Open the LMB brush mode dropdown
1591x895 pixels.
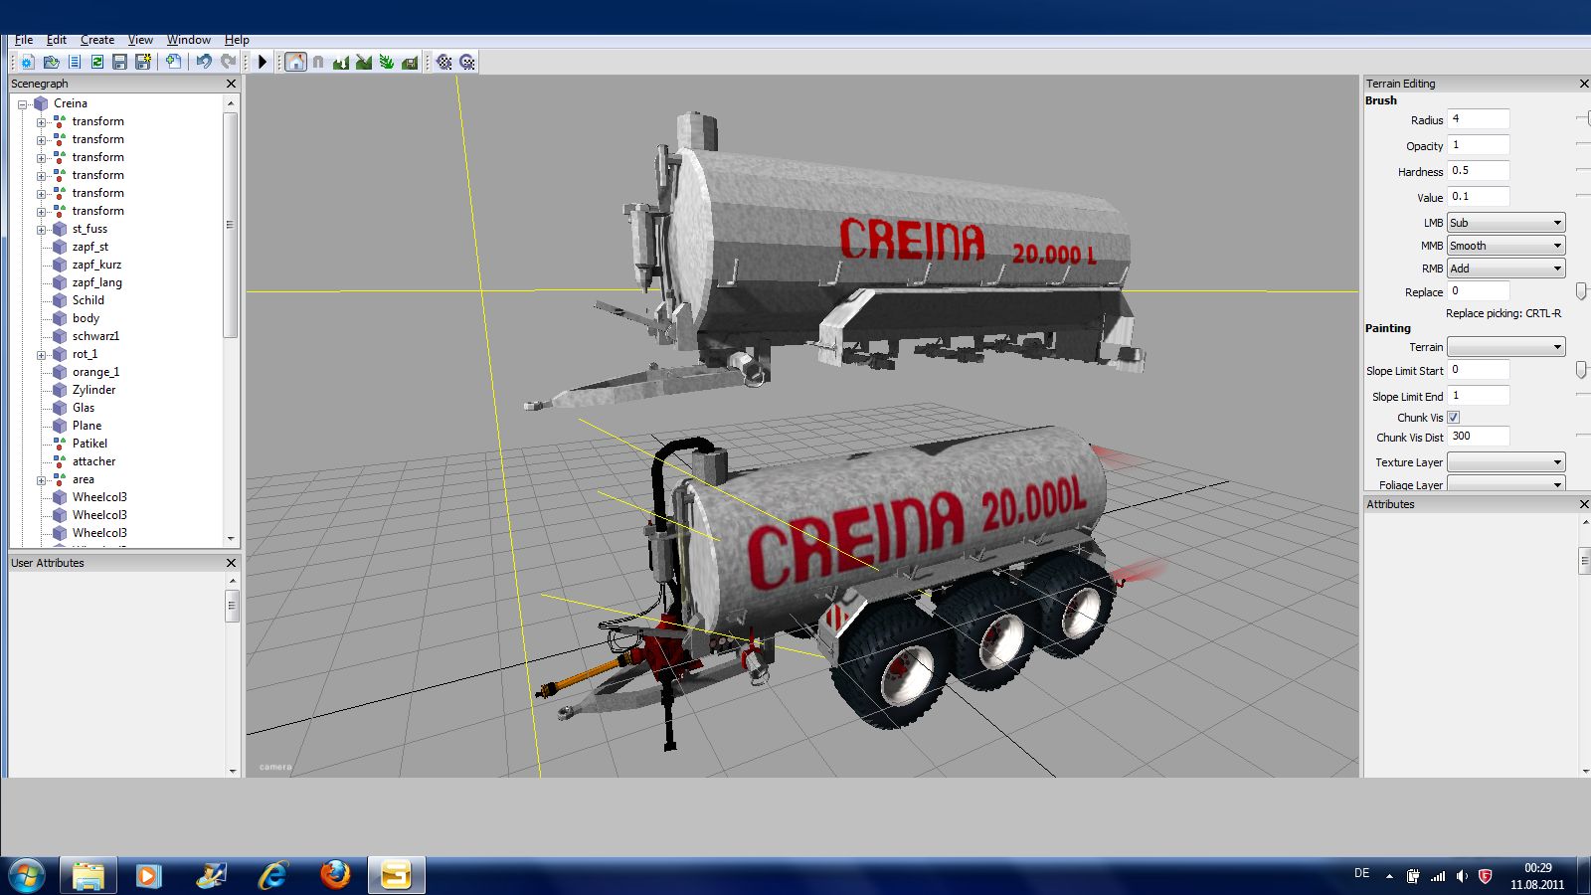point(1505,223)
